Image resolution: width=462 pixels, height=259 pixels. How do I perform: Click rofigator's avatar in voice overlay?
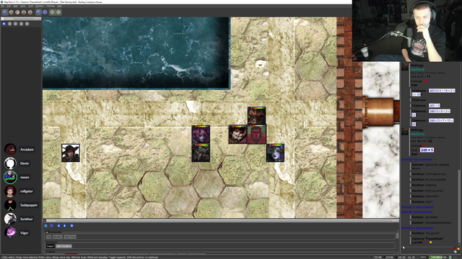pyautogui.click(x=10, y=191)
